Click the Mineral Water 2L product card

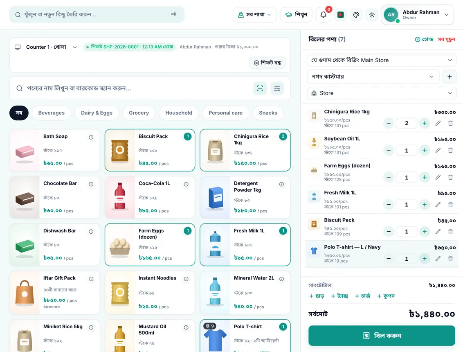(245, 292)
